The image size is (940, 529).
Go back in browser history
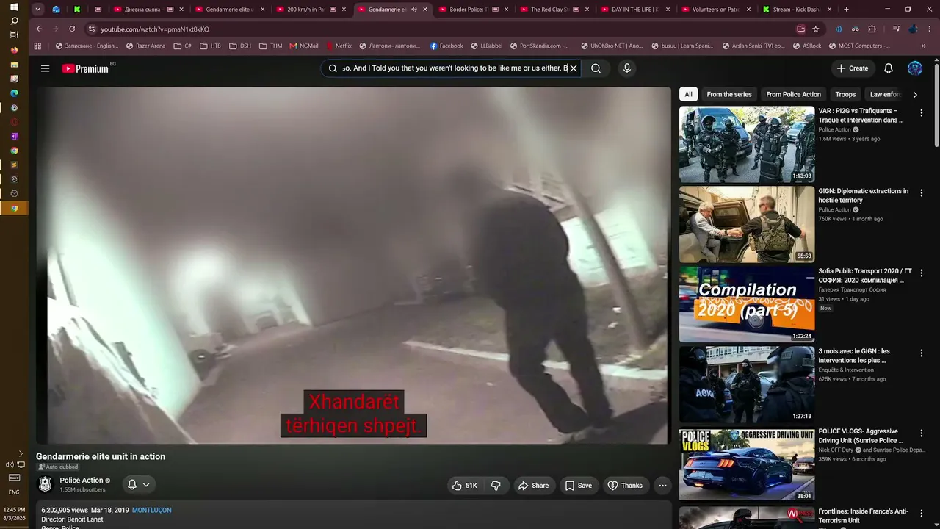coord(39,29)
